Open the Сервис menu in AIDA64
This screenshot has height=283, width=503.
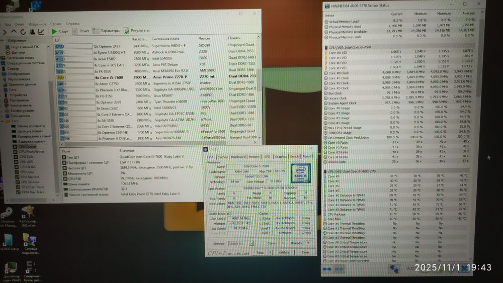point(56,24)
